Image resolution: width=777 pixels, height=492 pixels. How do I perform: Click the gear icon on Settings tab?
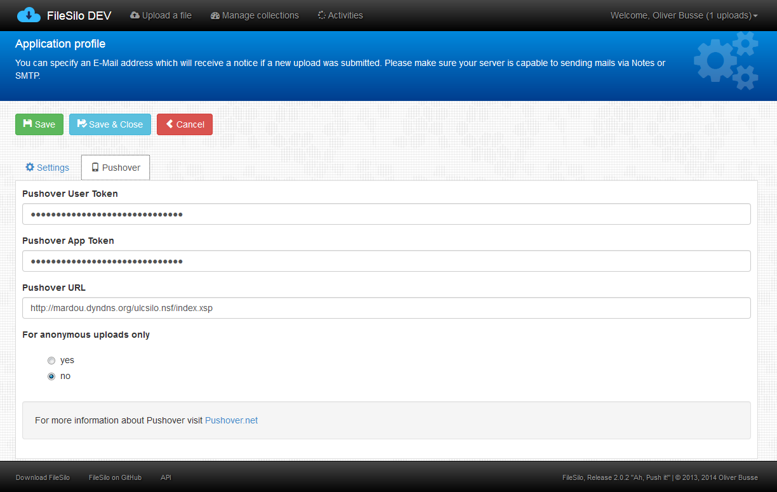(x=30, y=167)
